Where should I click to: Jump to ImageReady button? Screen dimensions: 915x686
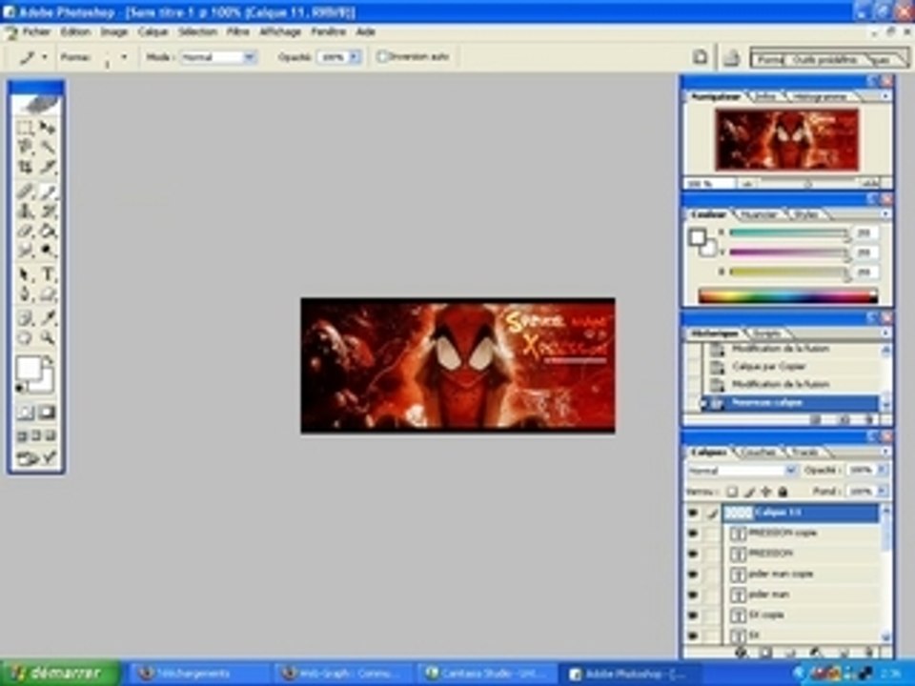tap(36, 459)
